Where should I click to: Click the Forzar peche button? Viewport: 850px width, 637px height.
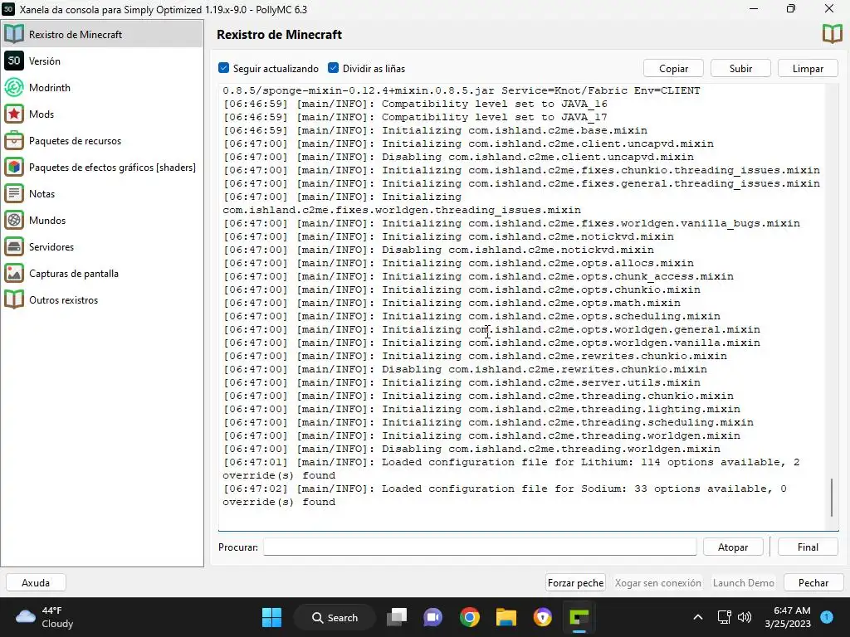coord(575,583)
